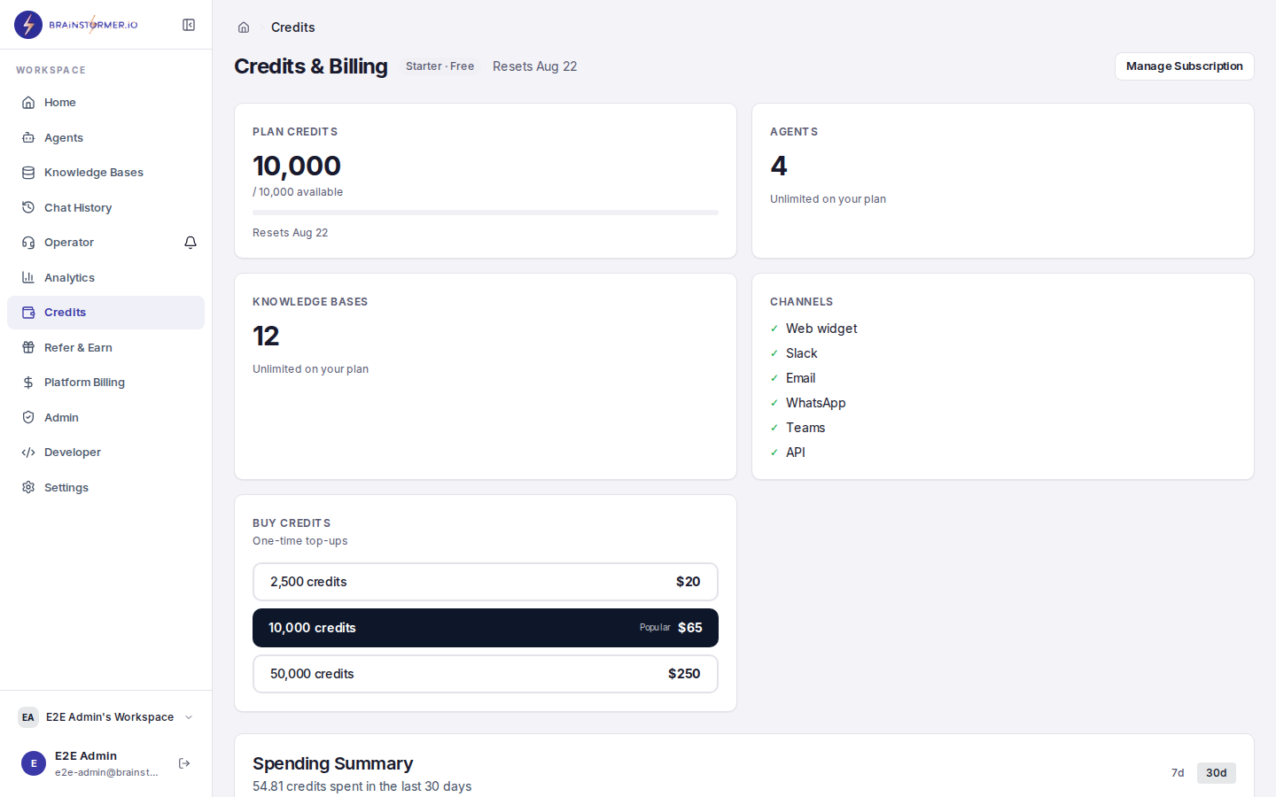Click the Analytics bar chart icon
1276x797 pixels.
coord(28,277)
